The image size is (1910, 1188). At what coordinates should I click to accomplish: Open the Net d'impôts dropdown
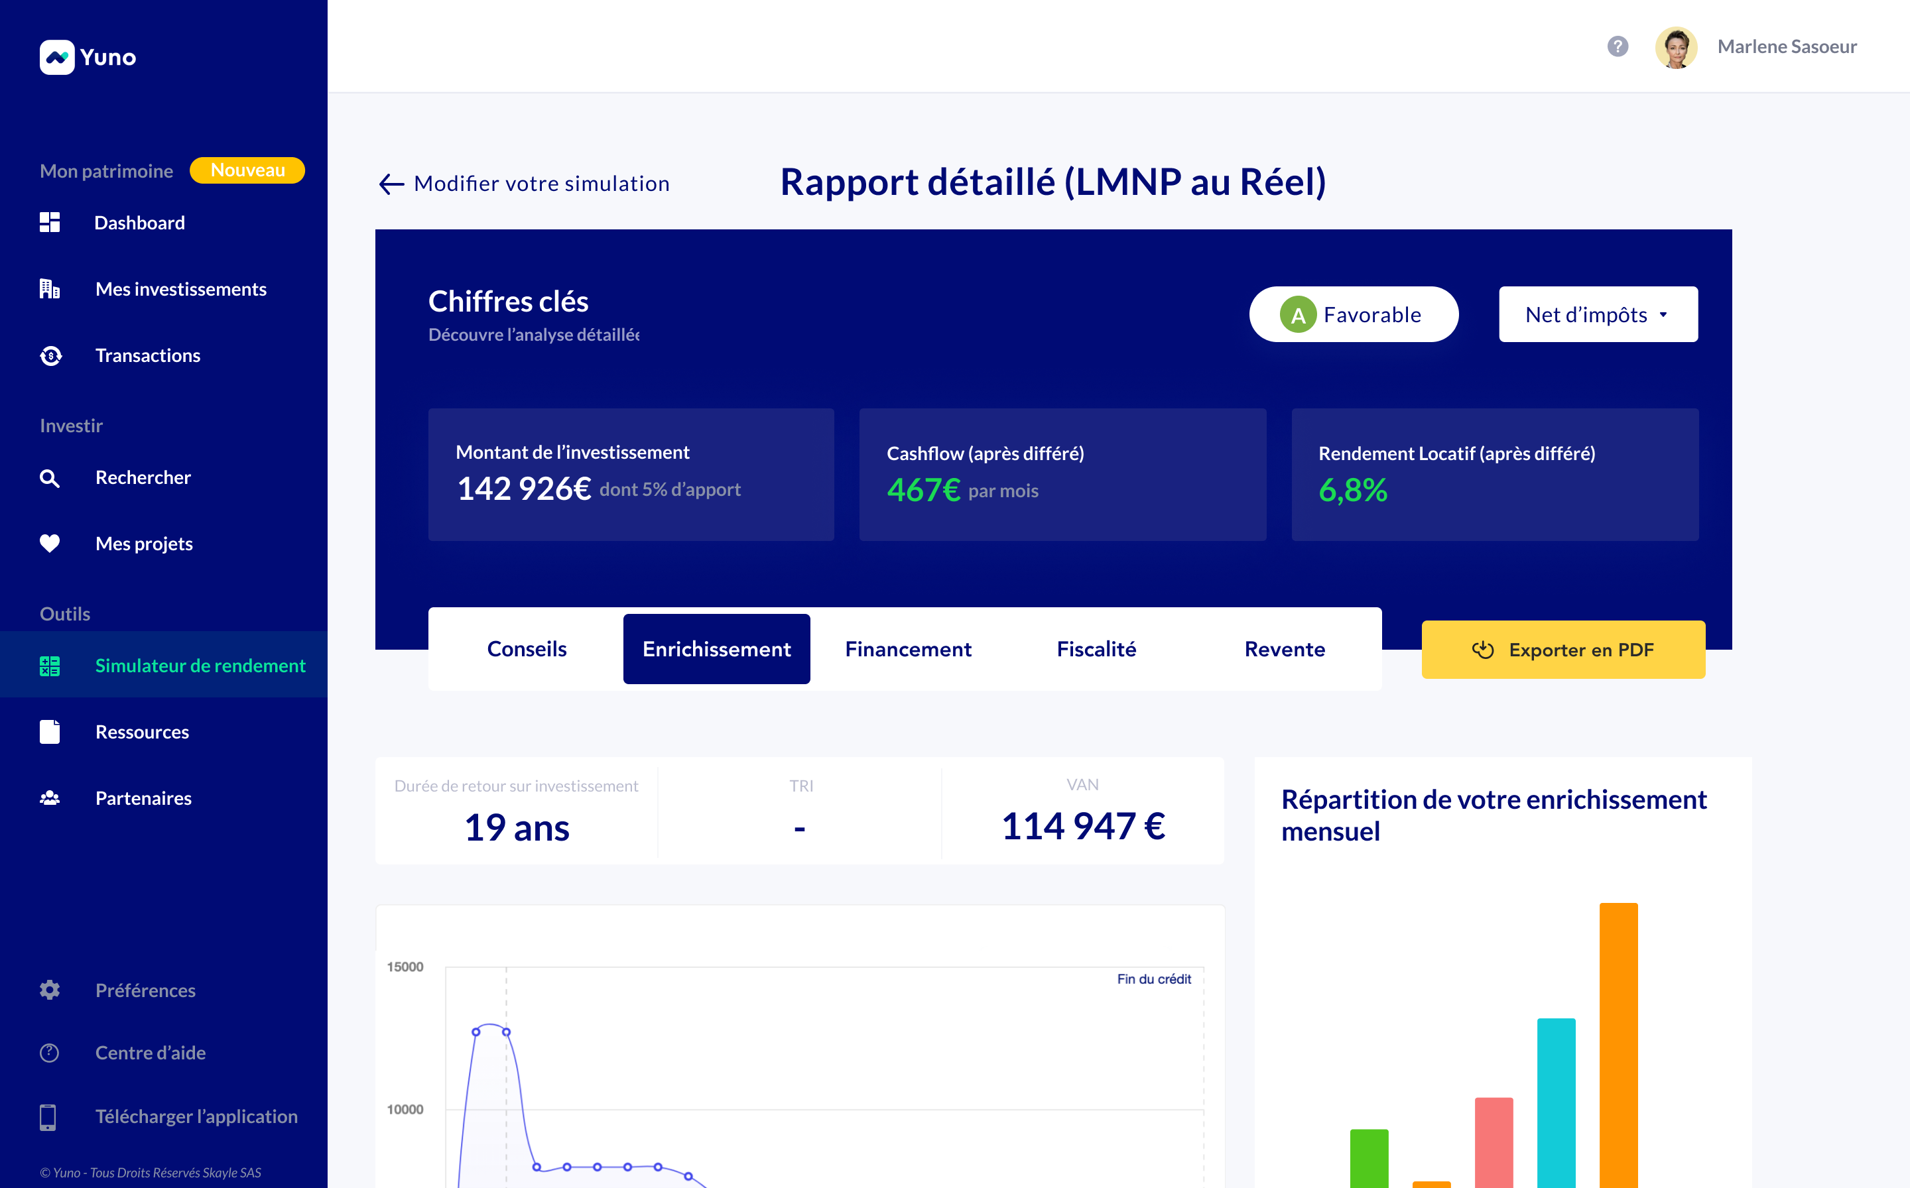tap(1598, 314)
